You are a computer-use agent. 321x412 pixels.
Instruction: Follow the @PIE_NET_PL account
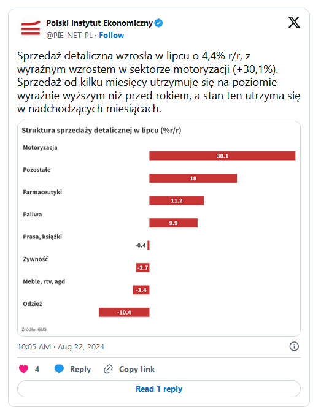111,35
